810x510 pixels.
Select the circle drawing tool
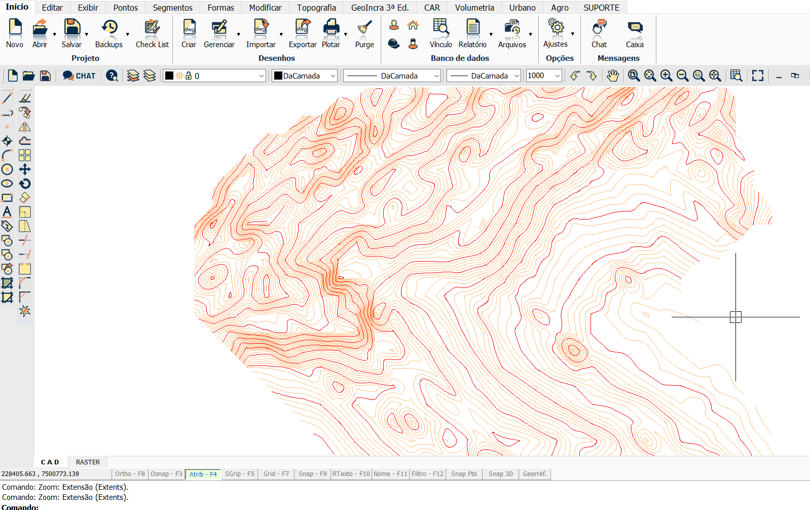pos(7,169)
